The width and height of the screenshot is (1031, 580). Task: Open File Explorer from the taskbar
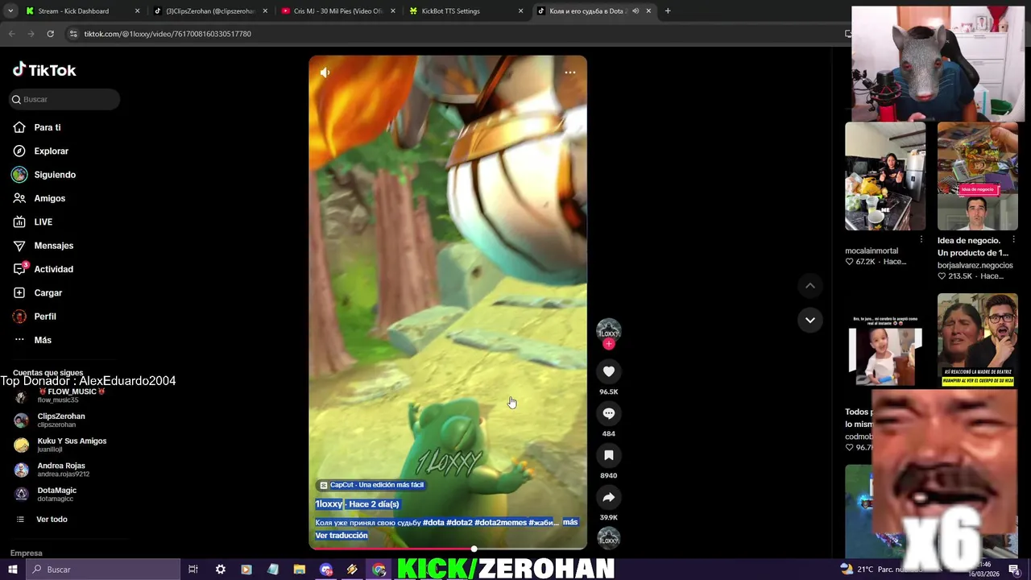point(299,570)
